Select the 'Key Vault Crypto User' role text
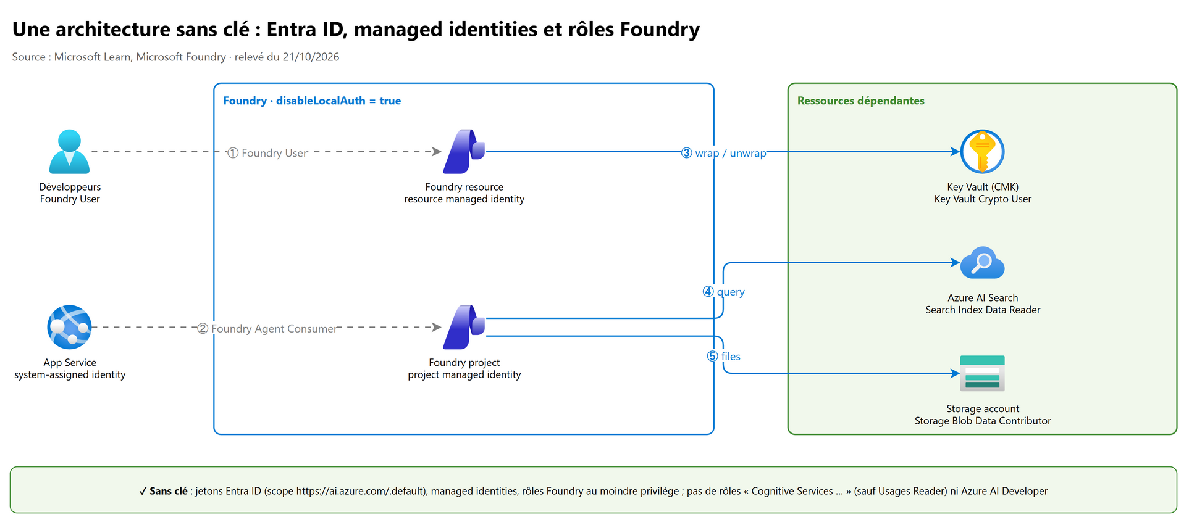The image size is (1189, 525). [983, 199]
